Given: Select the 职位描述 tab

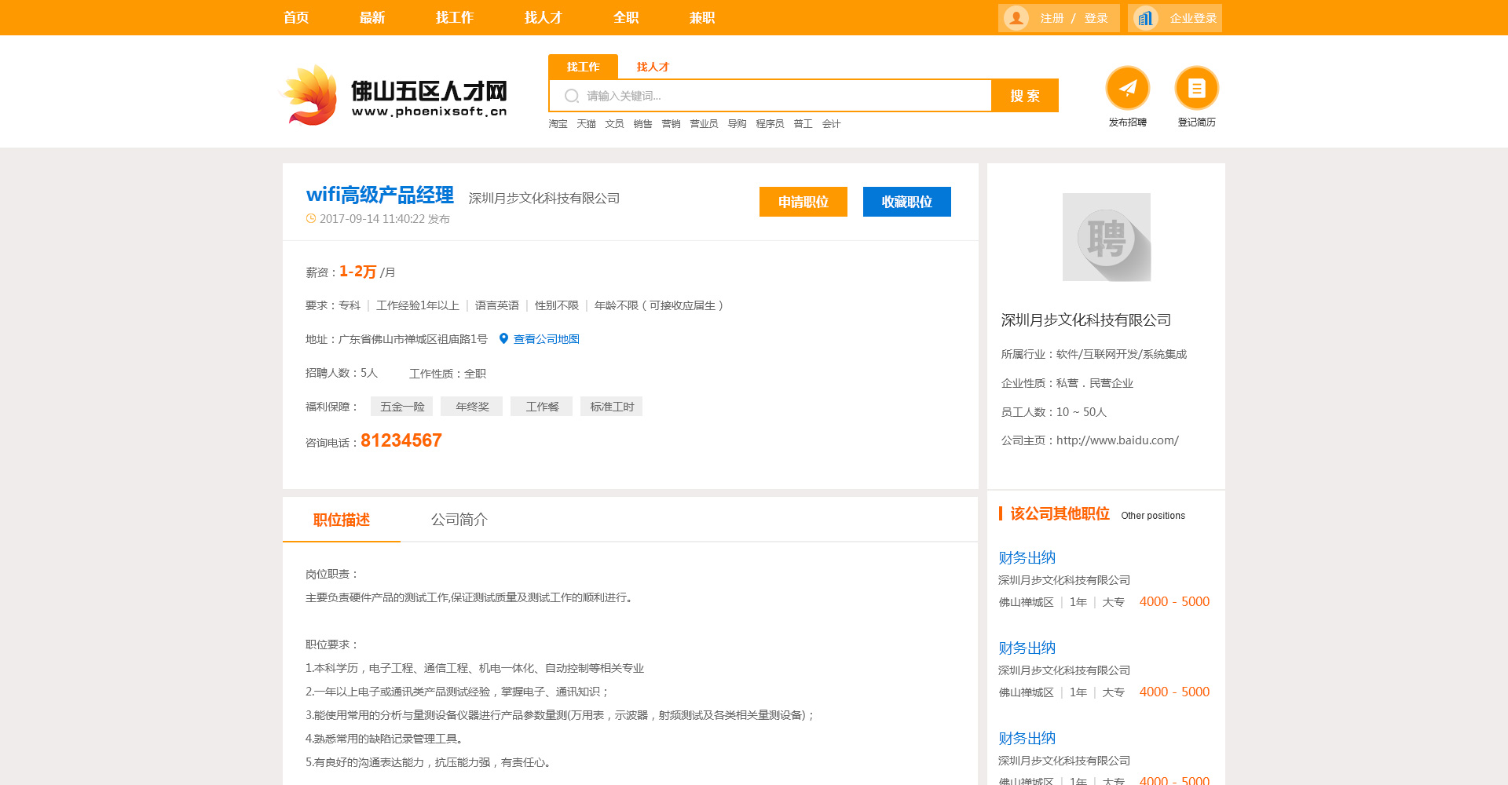Looking at the screenshot, I should point(341,520).
